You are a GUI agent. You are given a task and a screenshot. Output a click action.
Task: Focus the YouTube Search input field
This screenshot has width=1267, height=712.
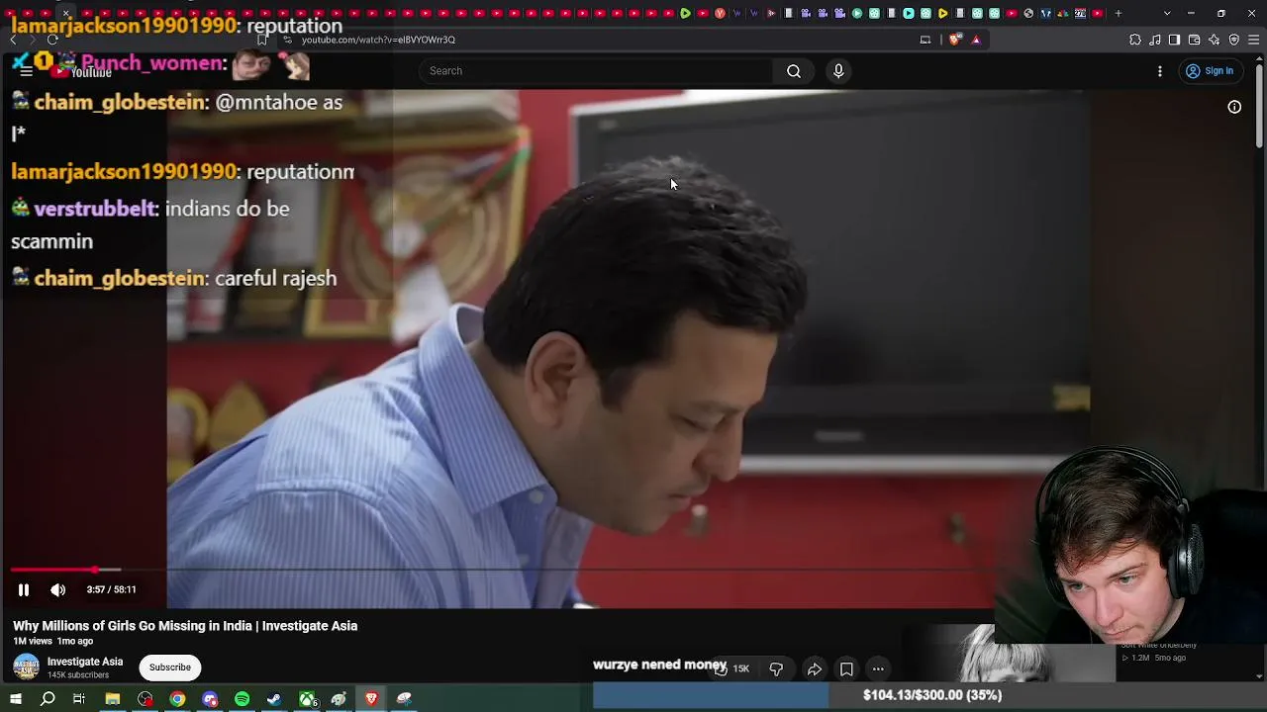pyautogui.click(x=596, y=71)
